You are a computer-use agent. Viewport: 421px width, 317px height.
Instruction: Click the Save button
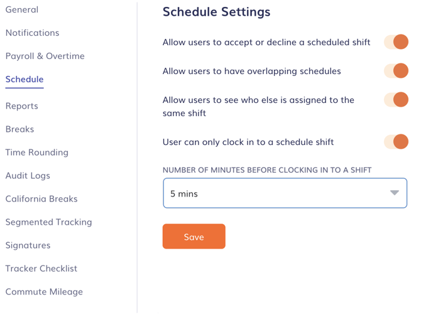click(194, 237)
